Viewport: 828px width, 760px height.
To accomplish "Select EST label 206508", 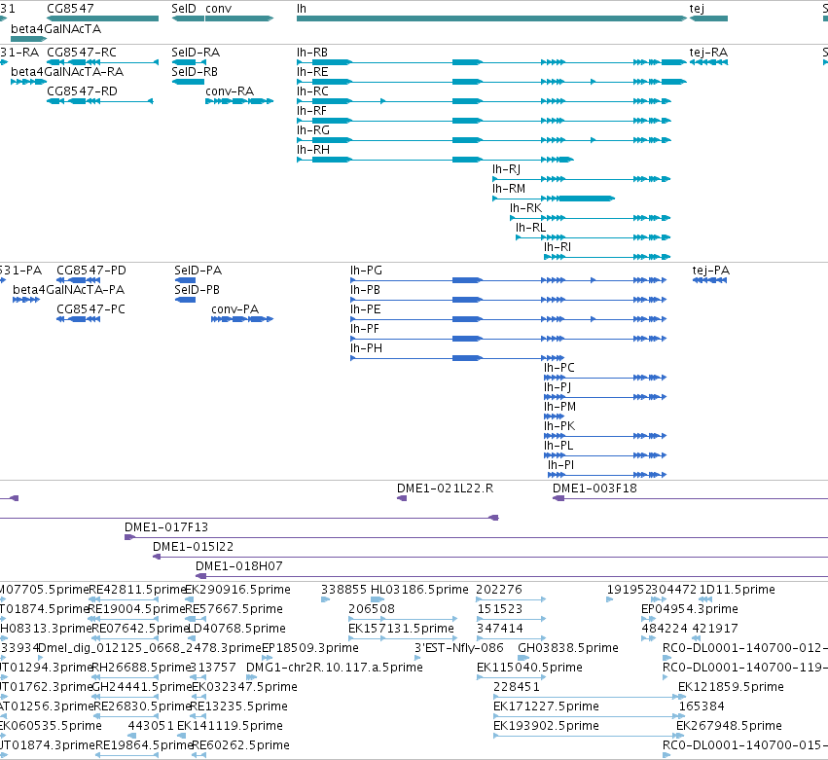I will (372, 609).
